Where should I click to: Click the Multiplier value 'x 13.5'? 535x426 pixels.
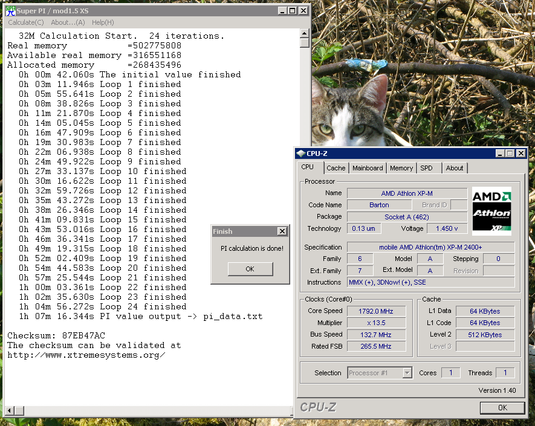pyautogui.click(x=377, y=323)
